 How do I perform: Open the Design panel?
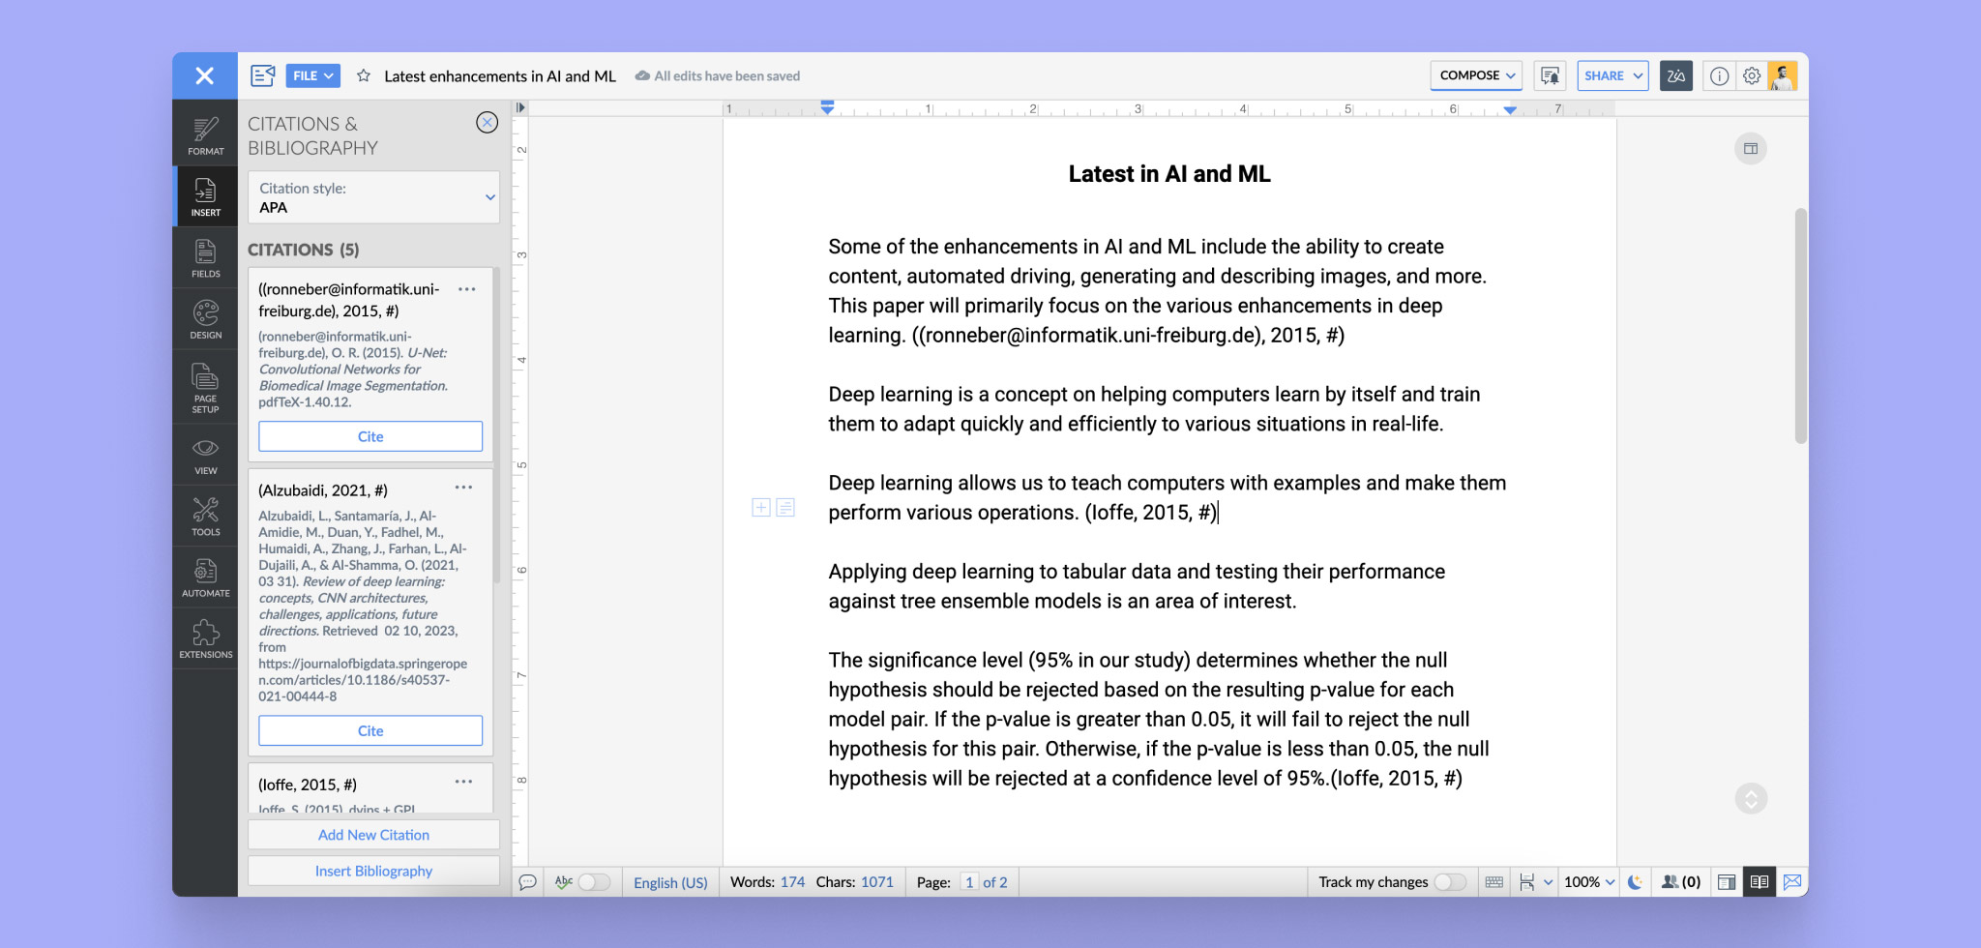pos(205,320)
